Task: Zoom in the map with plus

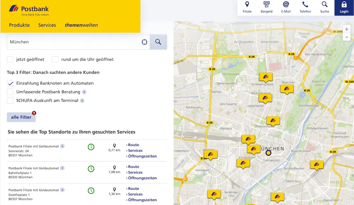Action: 347,29
